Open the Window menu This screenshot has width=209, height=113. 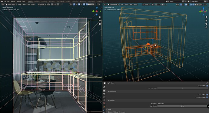click(19, 2)
